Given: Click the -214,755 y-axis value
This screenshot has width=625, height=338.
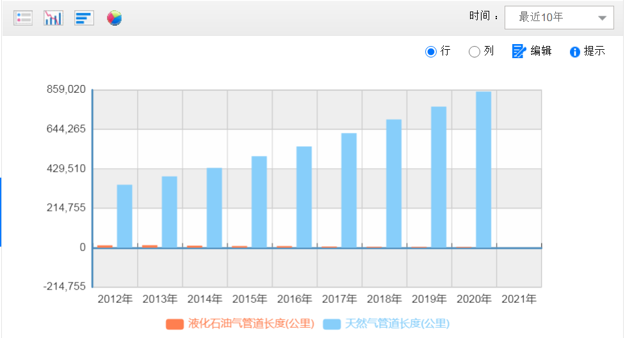Looking at the screenshot, I should [x=65, y=286].
